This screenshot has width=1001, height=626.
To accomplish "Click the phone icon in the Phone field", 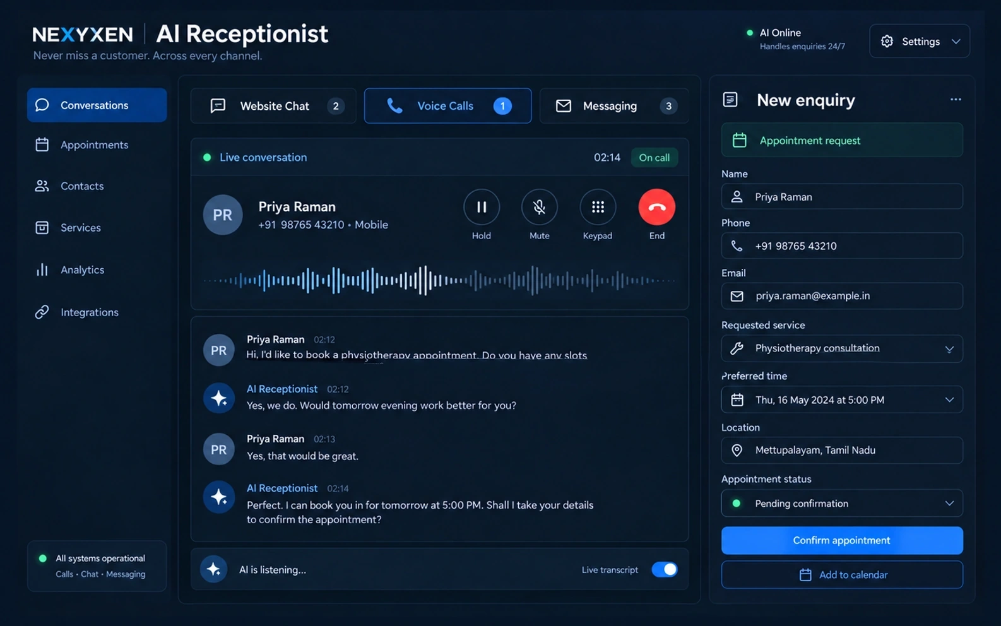I will pos(737,246).
